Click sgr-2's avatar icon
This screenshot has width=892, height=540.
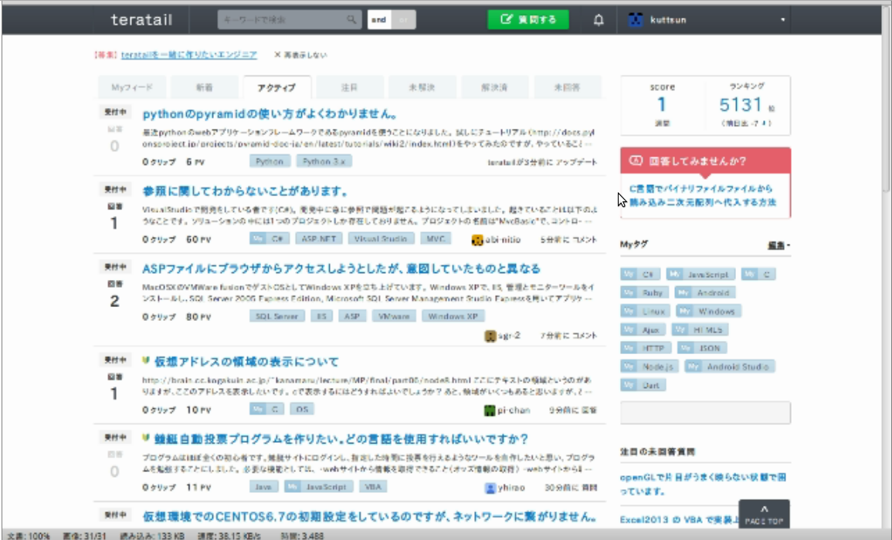[x=490, y=336]
